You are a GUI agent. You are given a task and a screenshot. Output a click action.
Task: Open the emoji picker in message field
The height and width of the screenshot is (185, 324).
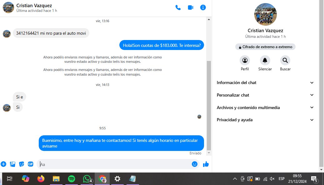(x=195, y=164)
